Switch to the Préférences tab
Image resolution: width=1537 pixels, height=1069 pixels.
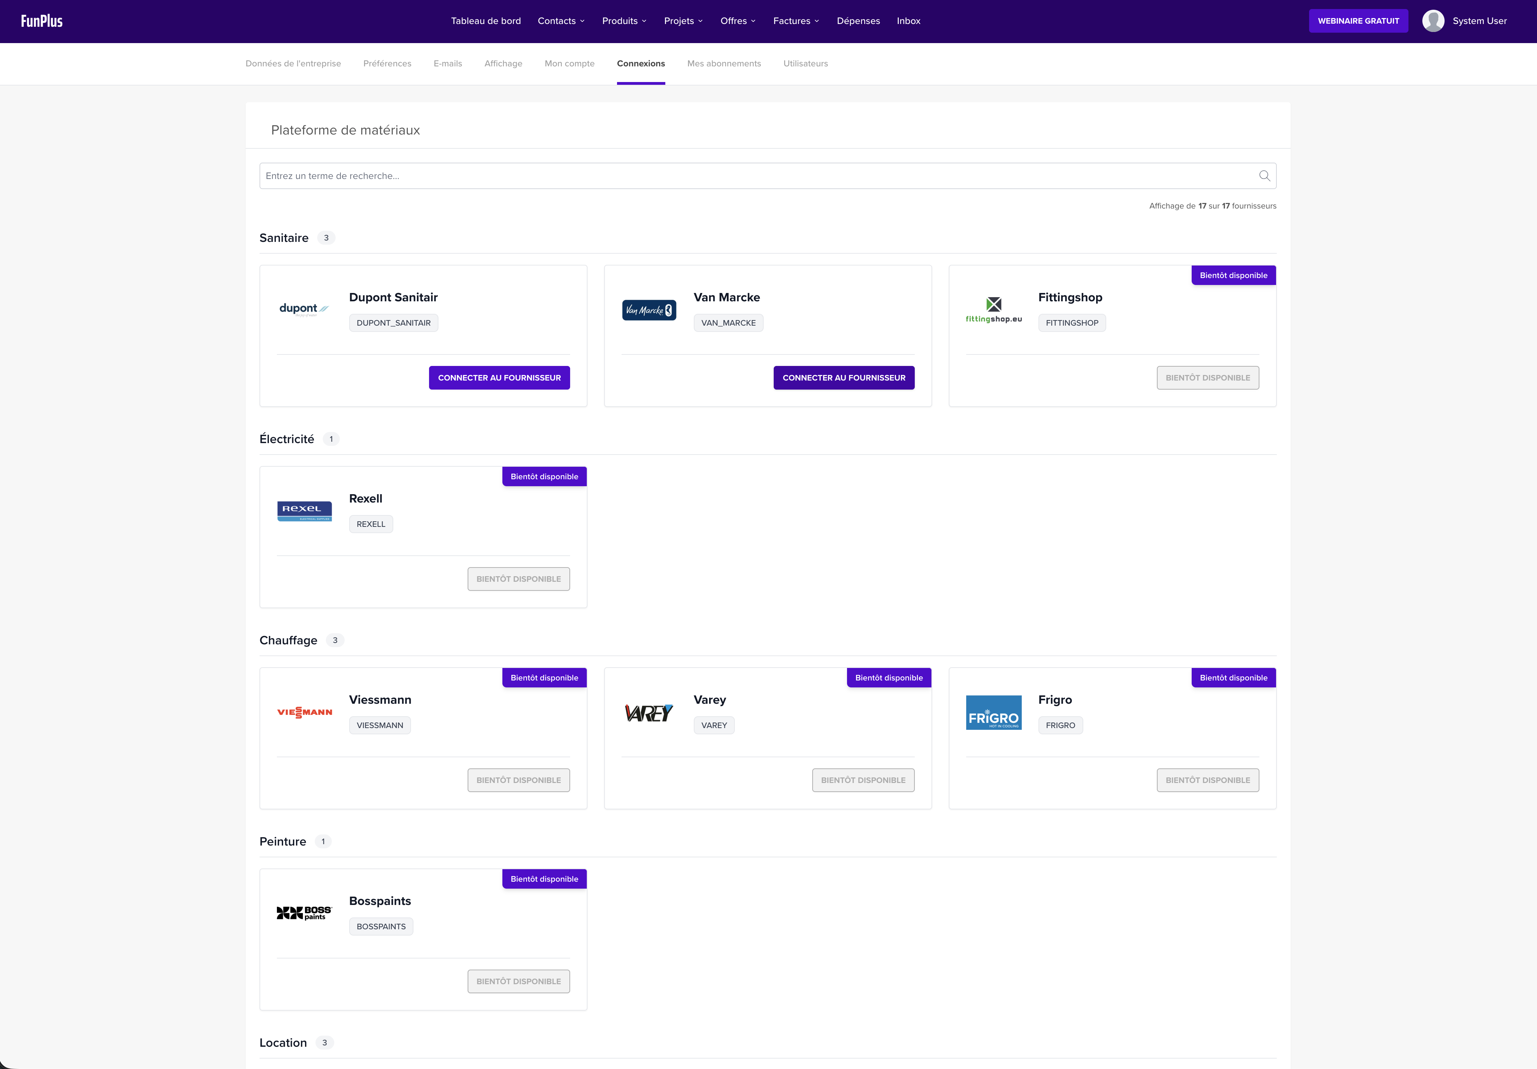click(387, 63)
